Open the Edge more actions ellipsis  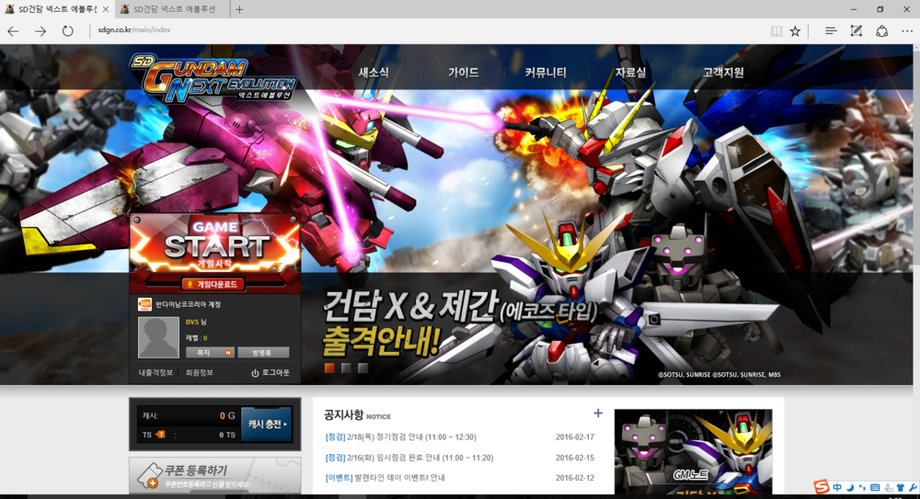[x=907, y=31]
